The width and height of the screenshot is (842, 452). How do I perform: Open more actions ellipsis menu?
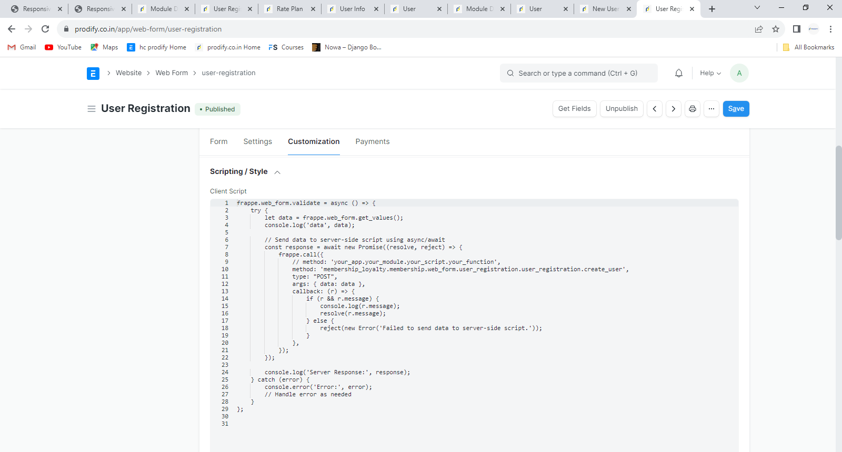(x=711, y=109)
